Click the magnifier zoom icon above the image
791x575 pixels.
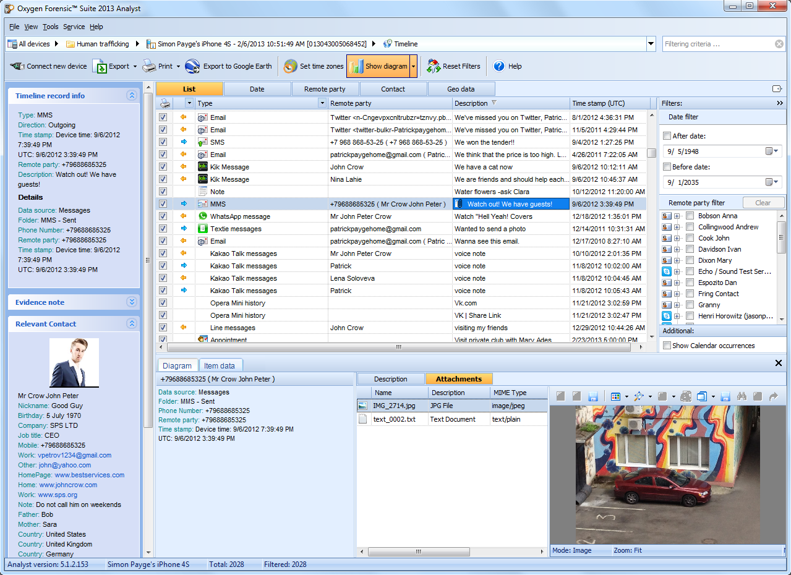639,396
